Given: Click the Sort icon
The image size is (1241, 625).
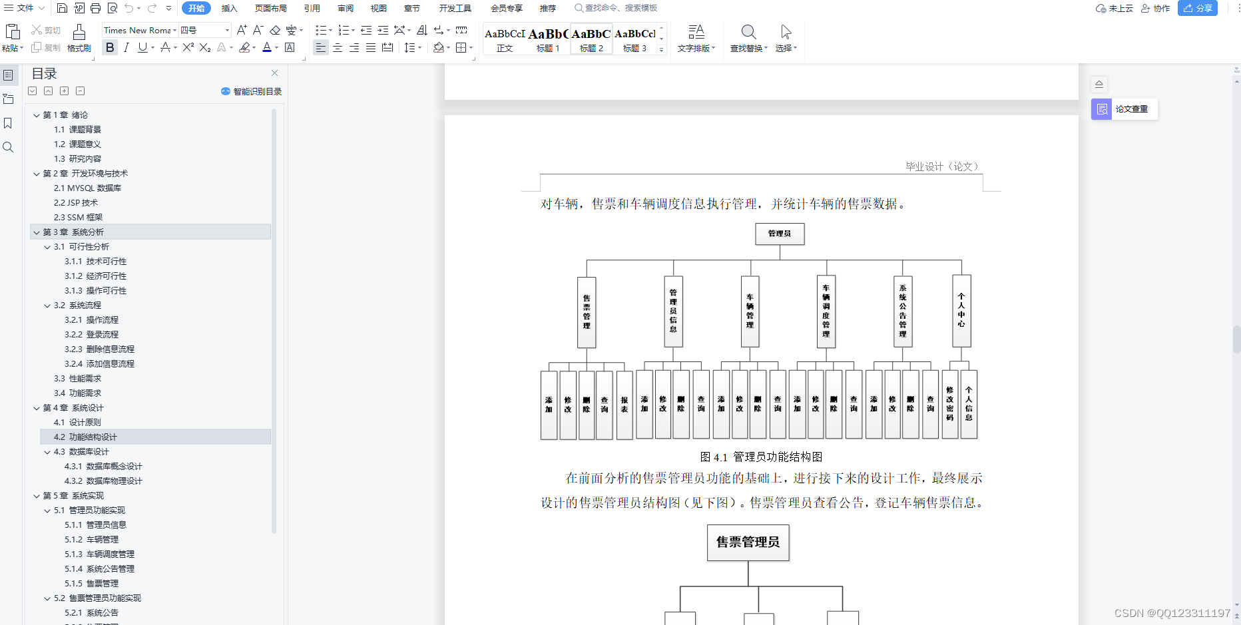Looking at the screenshot, I should 422,30.
